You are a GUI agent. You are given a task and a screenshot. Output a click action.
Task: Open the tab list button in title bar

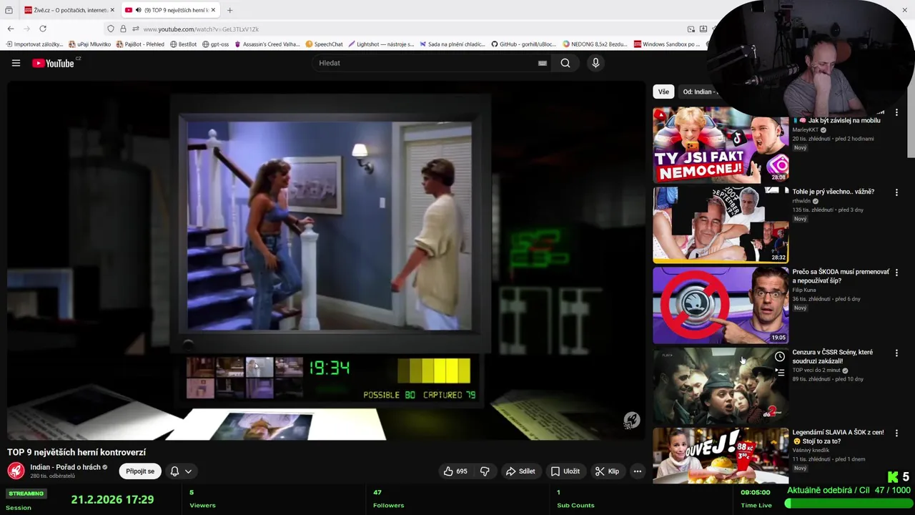[x=9, y=10]
